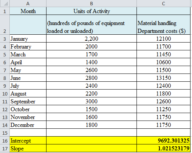
Task: Click units value 1800
Action: click(91, 125)
